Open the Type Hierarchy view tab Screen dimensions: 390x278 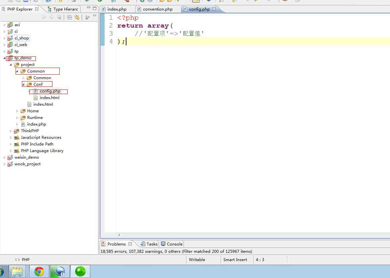coord(65,9)
